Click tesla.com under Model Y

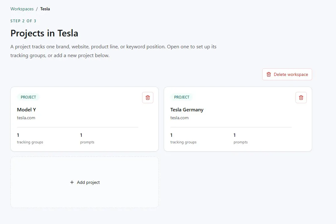tap(26, 118)
